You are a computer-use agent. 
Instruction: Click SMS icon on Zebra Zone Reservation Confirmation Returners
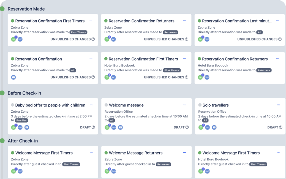click(113, 39)
